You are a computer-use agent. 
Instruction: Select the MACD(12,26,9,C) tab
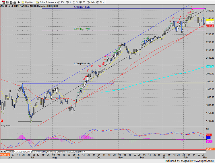tap(23, 152)
